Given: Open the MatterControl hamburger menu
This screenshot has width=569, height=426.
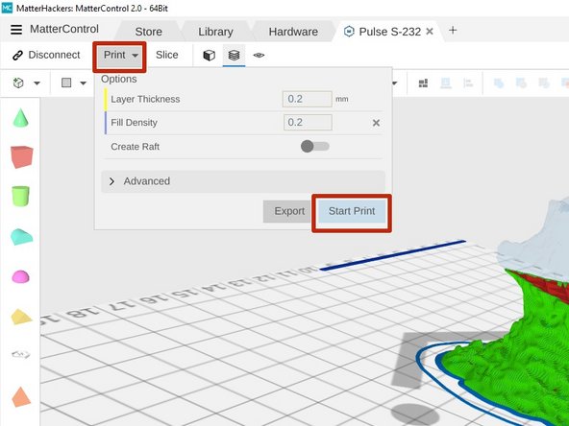Looking at the screenshot, I should click(16, 30).
